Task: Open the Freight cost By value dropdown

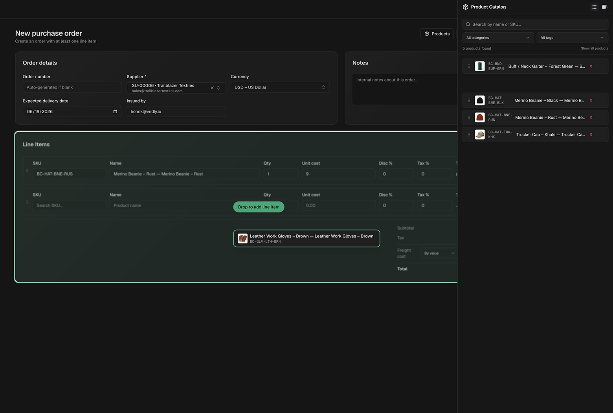Action: point(439,253)
